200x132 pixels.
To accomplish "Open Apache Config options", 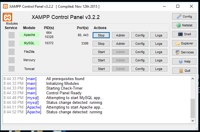I will pos(140,35).
